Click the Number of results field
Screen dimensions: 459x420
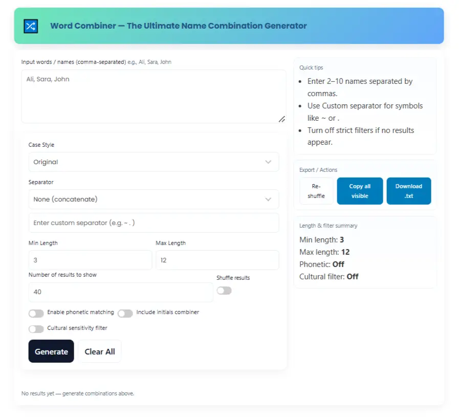[x=121, y=292]
